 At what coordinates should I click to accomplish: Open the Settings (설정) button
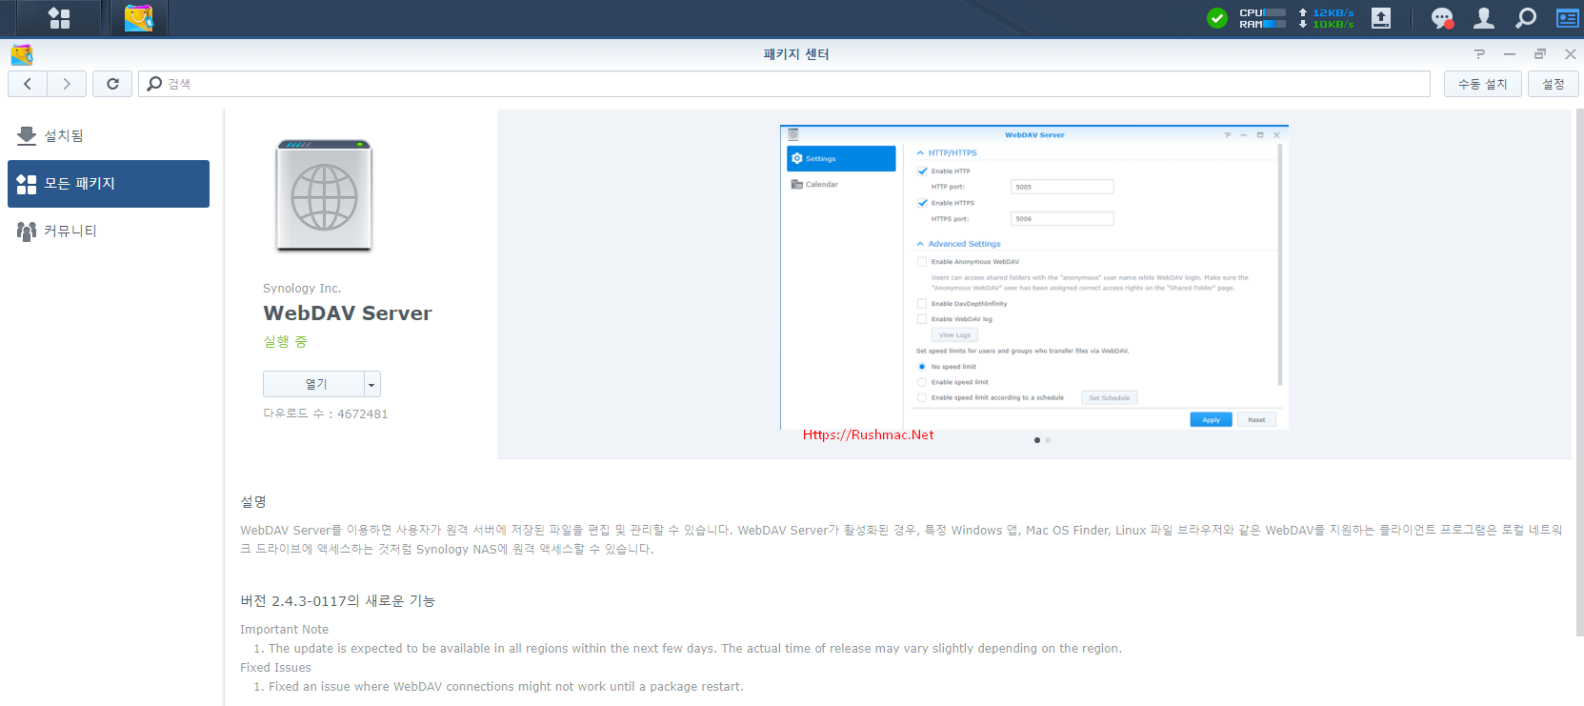1554,84
